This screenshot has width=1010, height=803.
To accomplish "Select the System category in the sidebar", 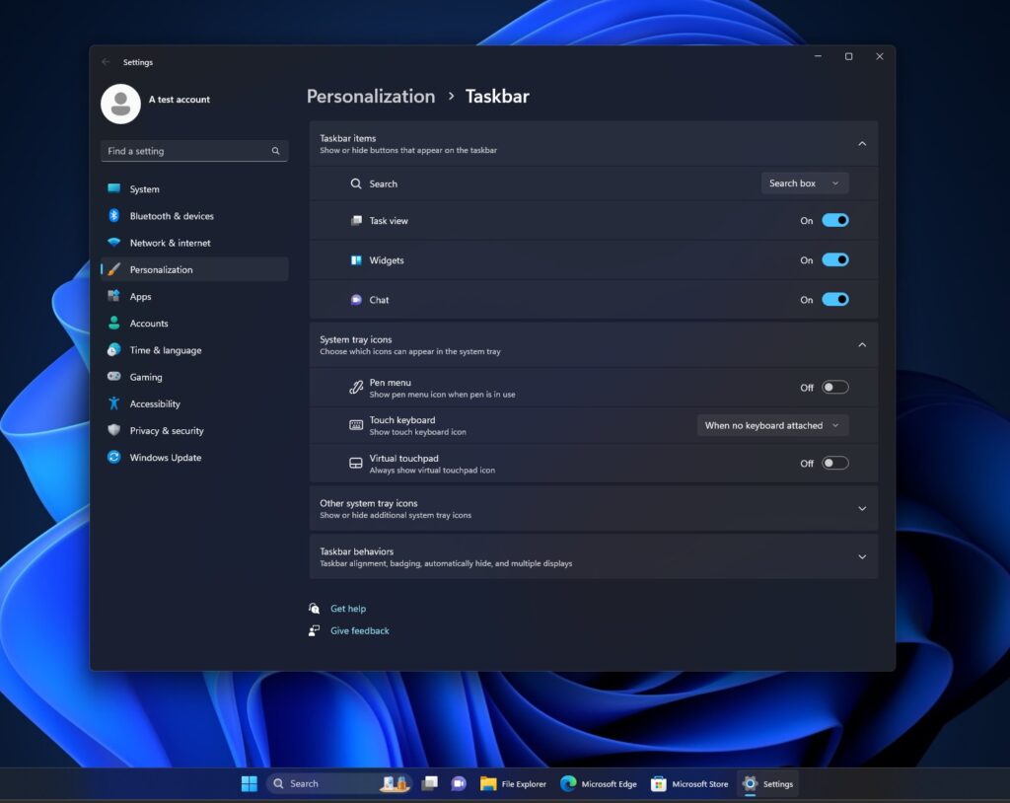I will pos(144,188).
